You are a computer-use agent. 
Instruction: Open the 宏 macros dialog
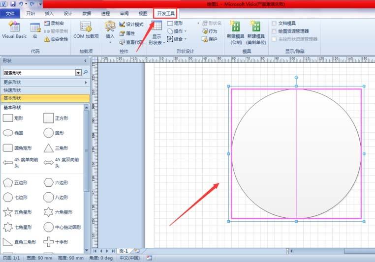tap(35, 30)
